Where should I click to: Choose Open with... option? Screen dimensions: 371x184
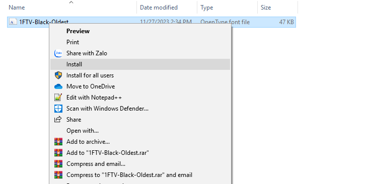click(140, 131)
